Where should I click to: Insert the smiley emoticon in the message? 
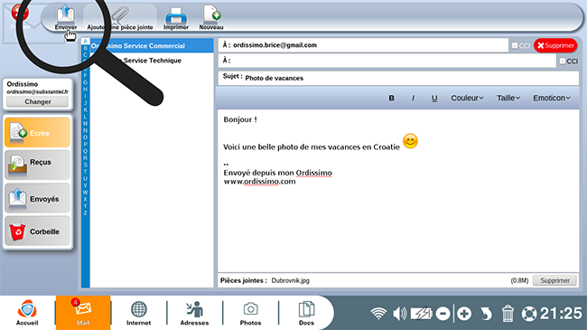(x=410, y=141)
